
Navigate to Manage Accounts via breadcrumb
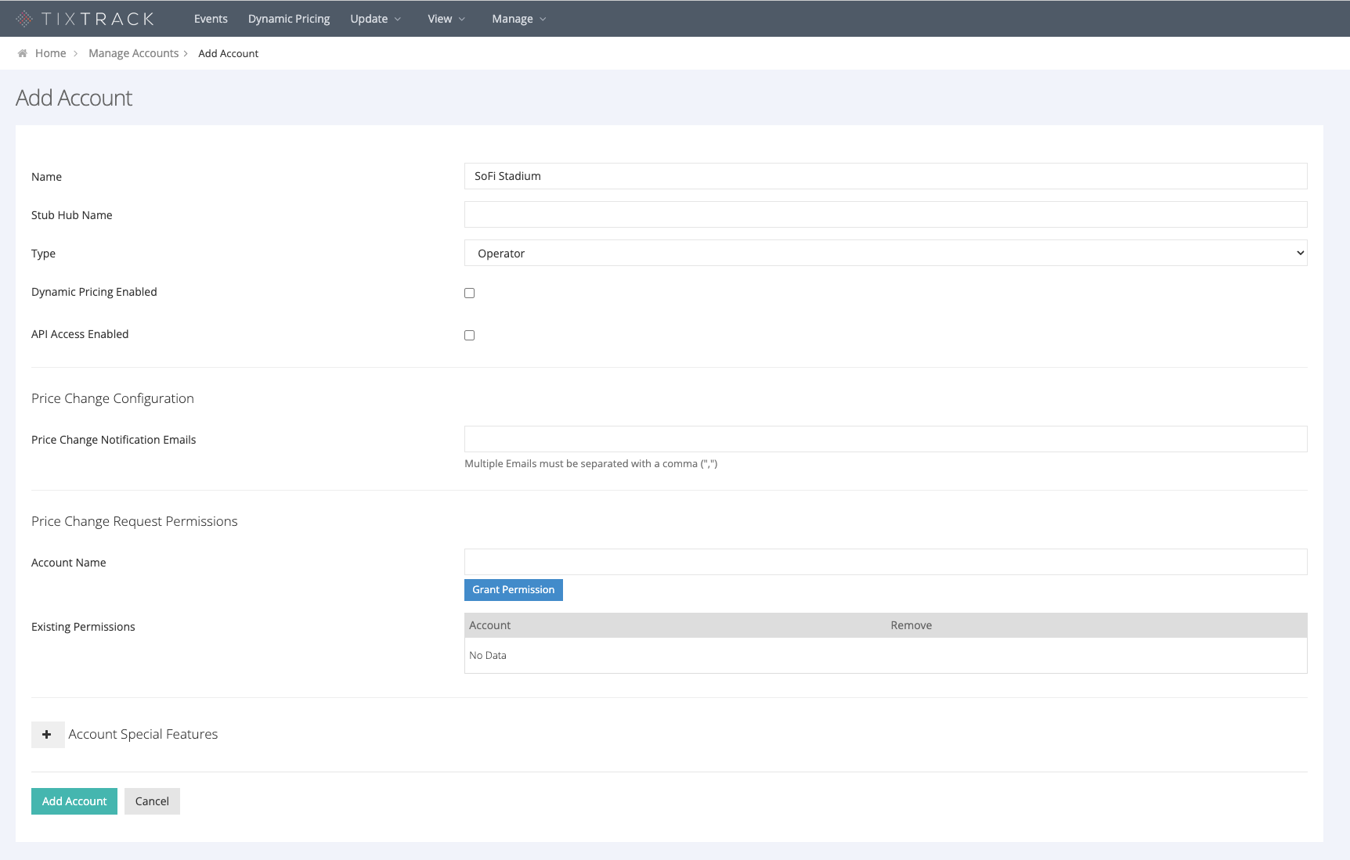pos(133,52)
